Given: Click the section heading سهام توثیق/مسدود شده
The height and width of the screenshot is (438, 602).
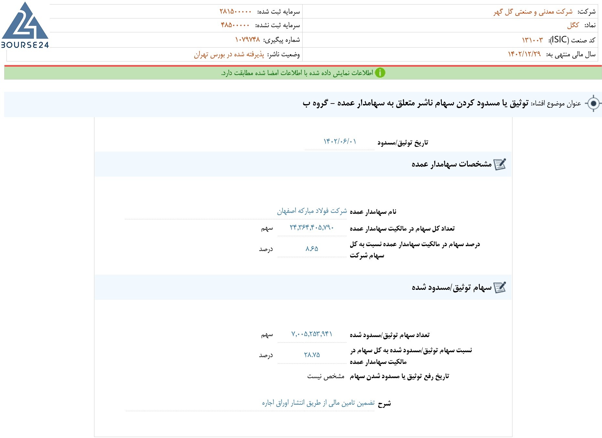Looking at the screenshot, I should coord(451,287).
